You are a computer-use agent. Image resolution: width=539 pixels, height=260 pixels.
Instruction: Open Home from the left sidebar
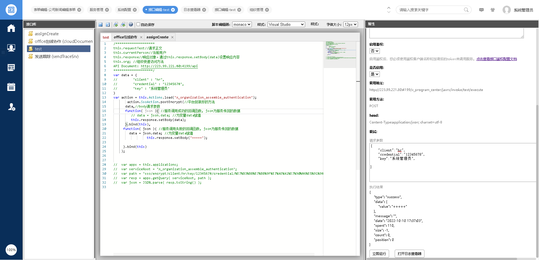11,28
